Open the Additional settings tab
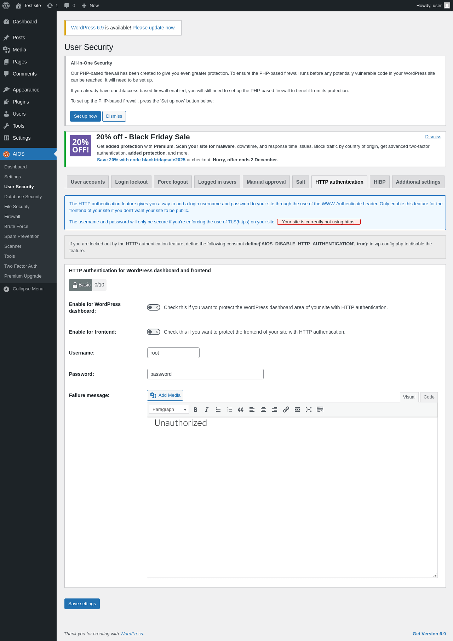Viewport: 453px width, 641px height. coord(418,182)
